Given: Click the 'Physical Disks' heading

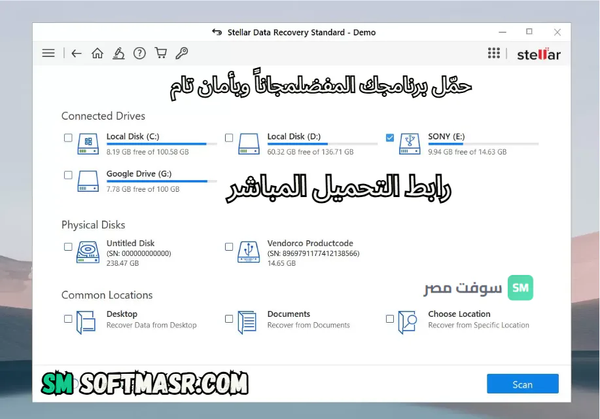Looking at the screenshot, I should pyautogui.click(x=94, y=225).
